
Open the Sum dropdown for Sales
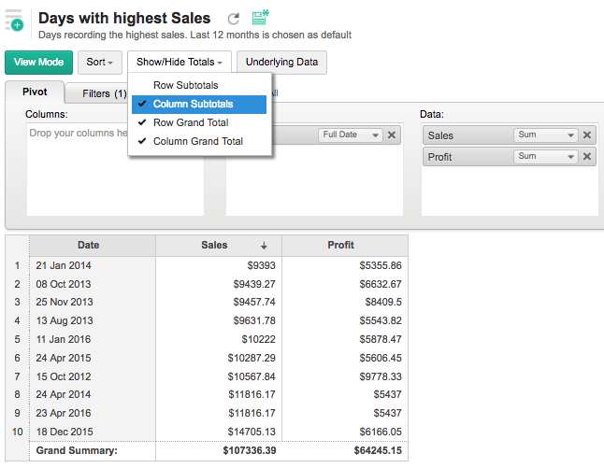[x=545, y=135]
